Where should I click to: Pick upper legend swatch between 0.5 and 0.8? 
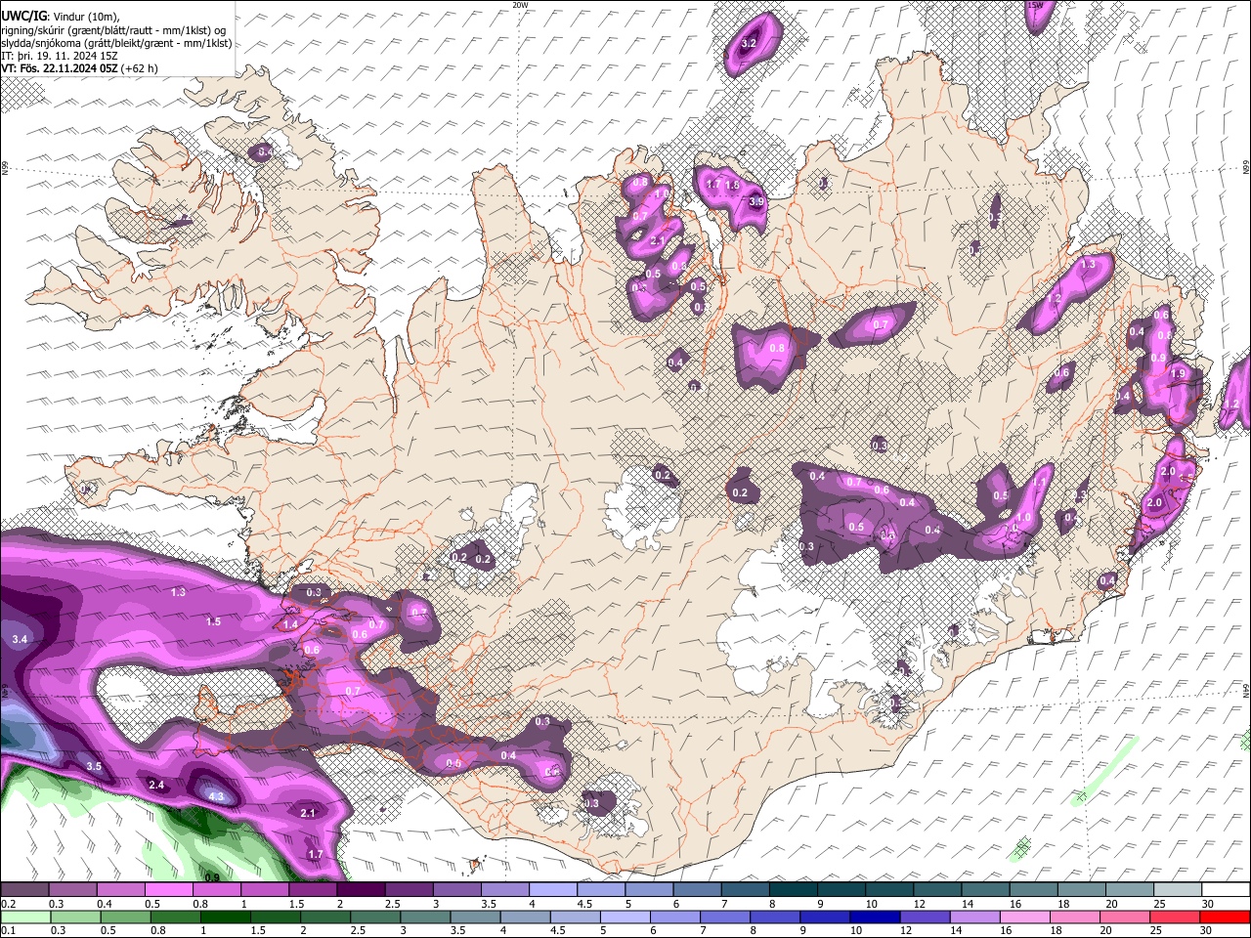pyautogui.click(x=168, y=890)
